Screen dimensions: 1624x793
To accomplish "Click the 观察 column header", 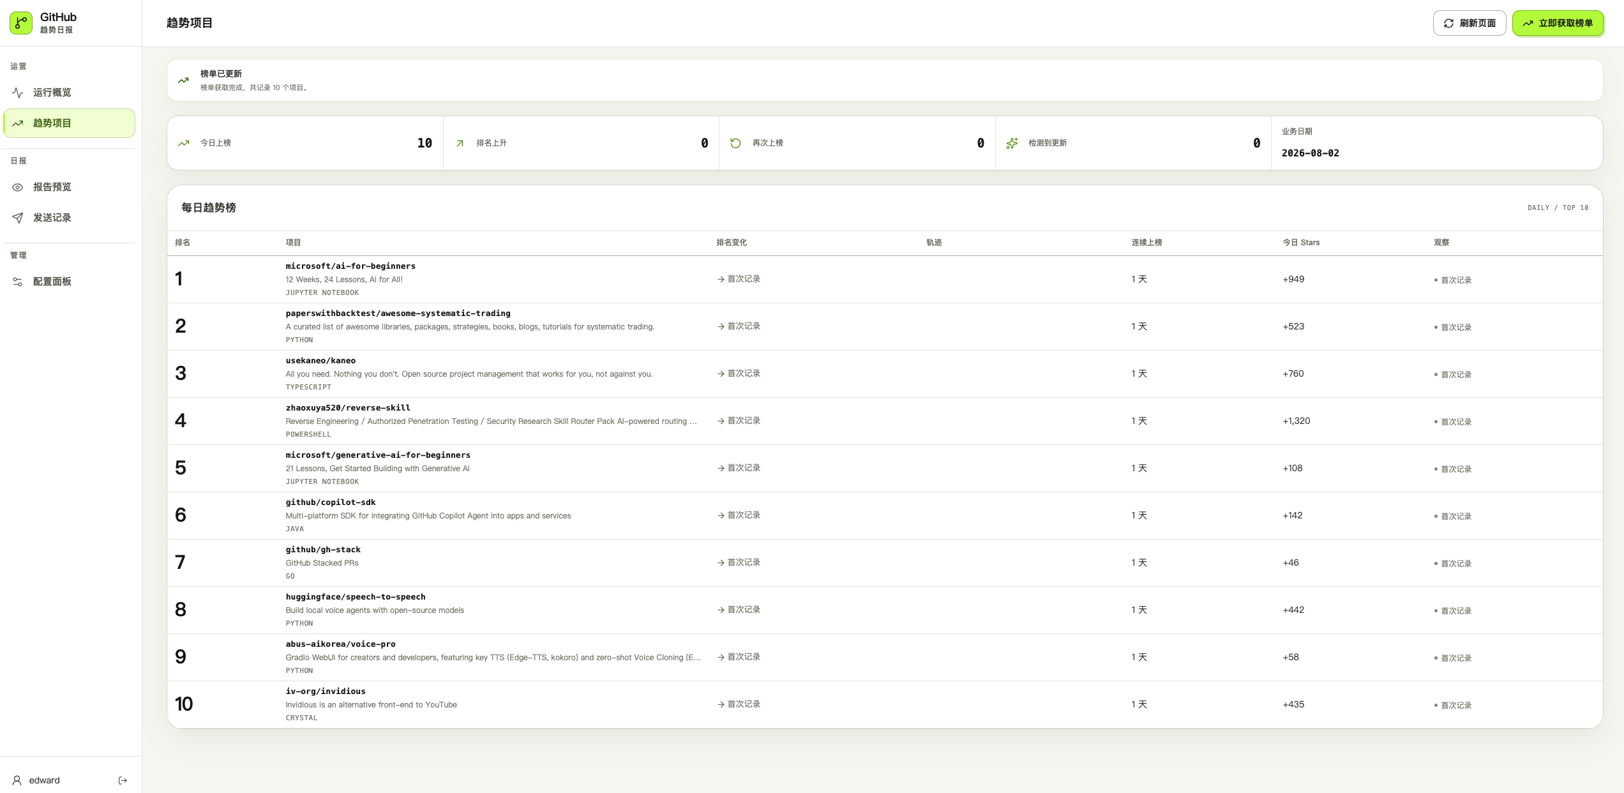I will pos(1441,243).
